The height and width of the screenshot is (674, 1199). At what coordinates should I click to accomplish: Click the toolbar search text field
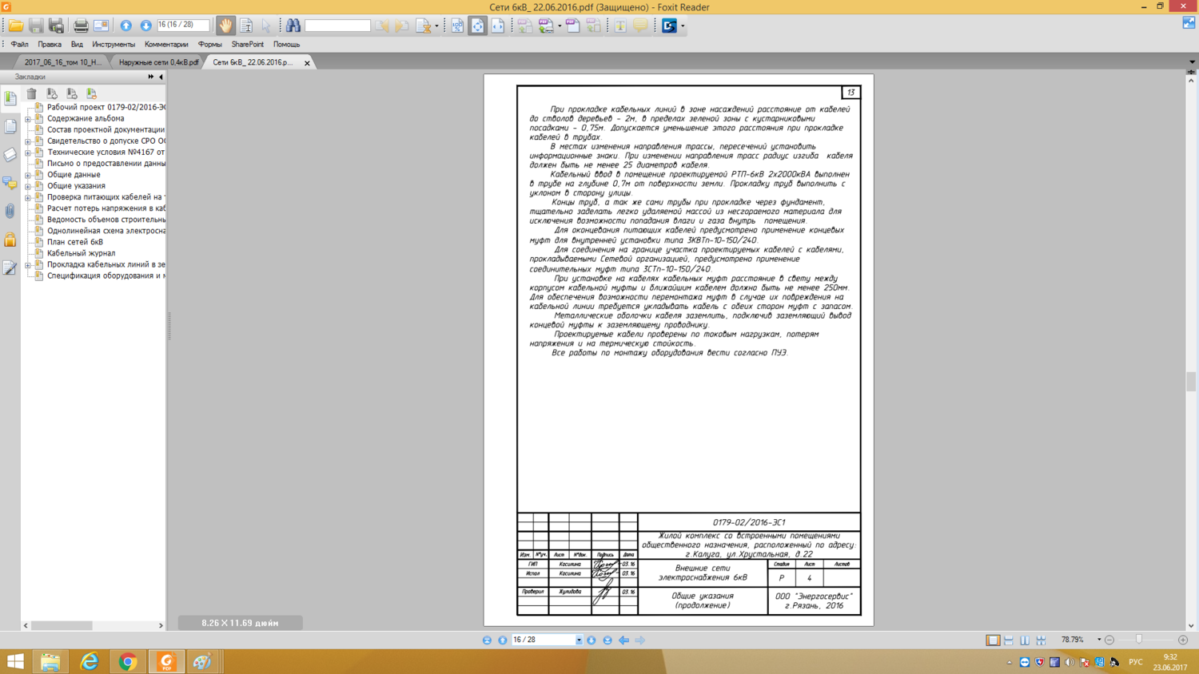(337, 26)
